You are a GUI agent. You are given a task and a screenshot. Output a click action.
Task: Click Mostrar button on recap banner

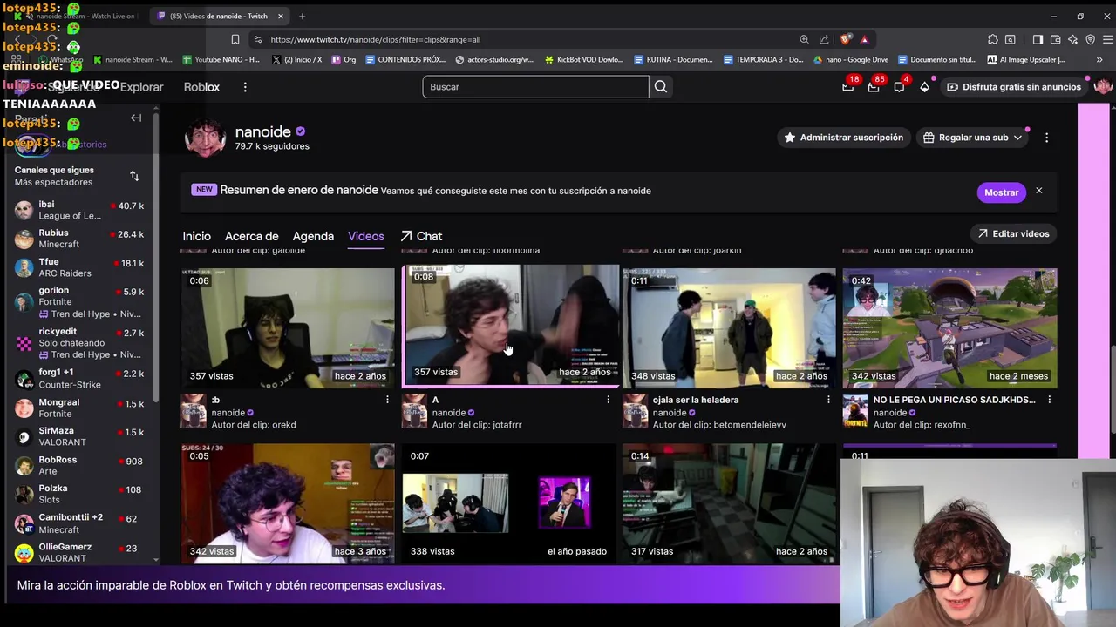point(1001,192)
